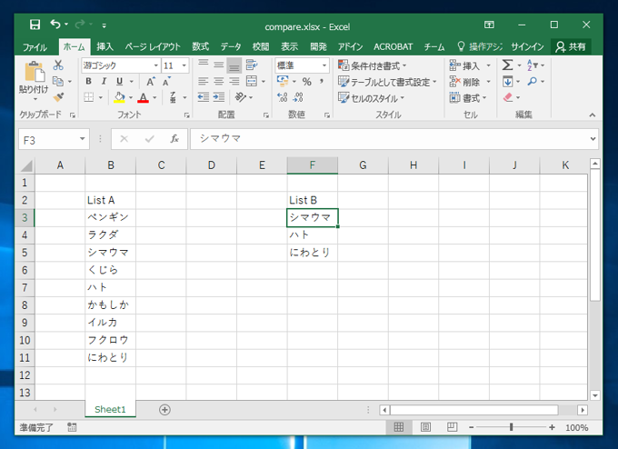Open the Name Box dropdown arrow
Screen dimensions: 618x449
click(x=83, y=139)
